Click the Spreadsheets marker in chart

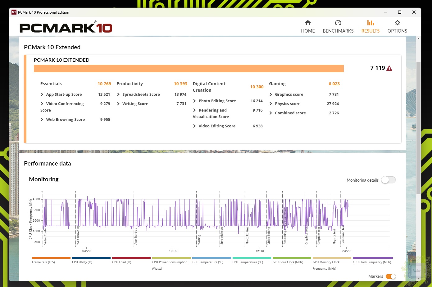[x=222, y=236]
